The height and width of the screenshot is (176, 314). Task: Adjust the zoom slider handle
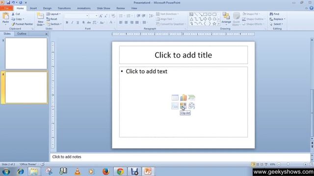(x=288, y=164)
